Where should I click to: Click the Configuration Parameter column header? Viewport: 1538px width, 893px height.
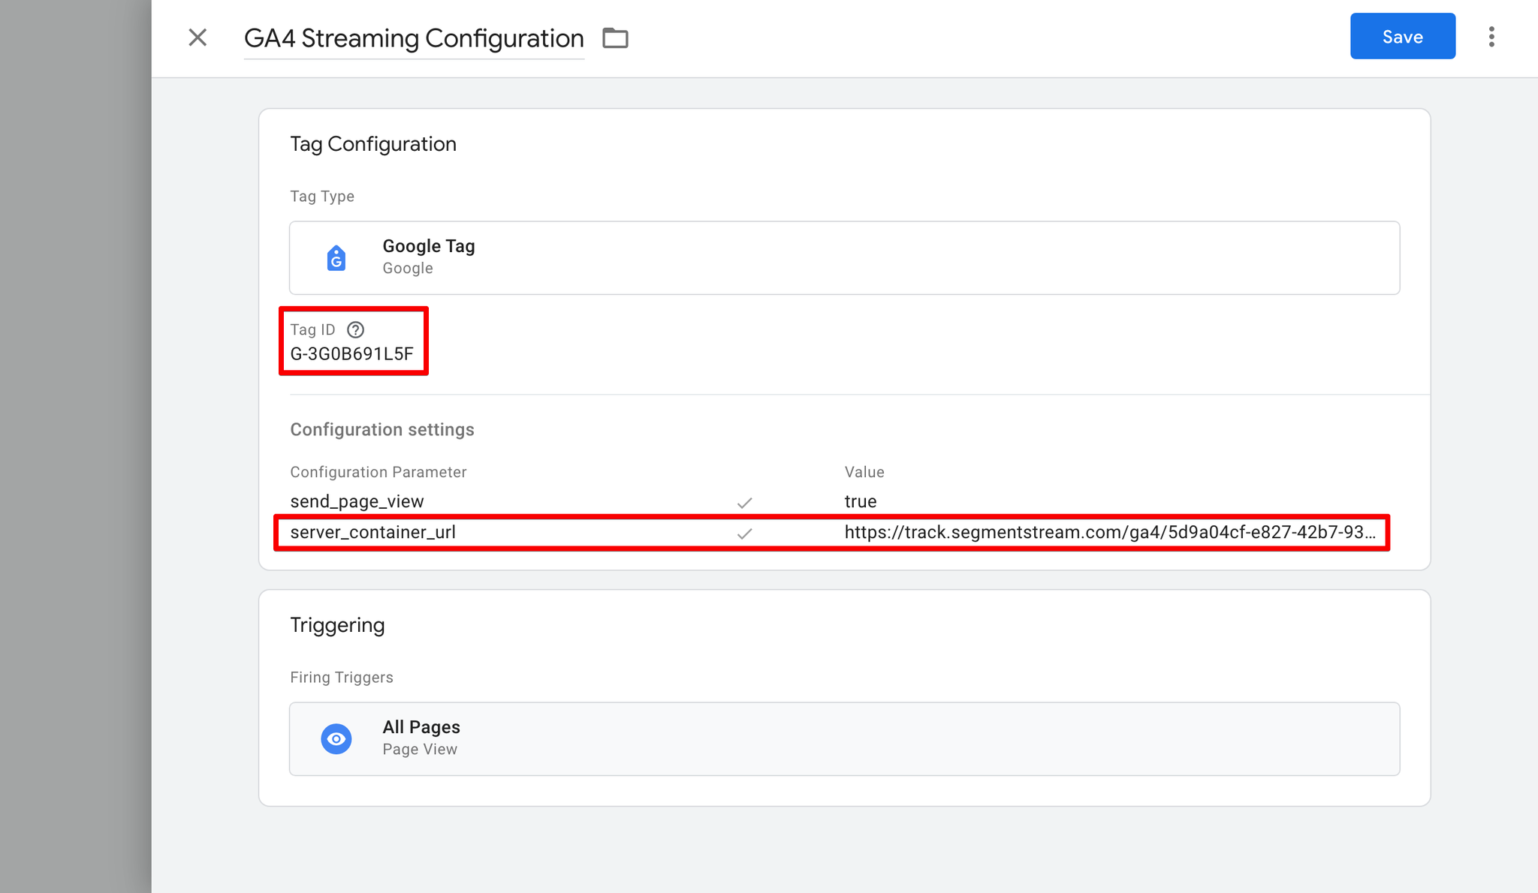tap(378, 472)
